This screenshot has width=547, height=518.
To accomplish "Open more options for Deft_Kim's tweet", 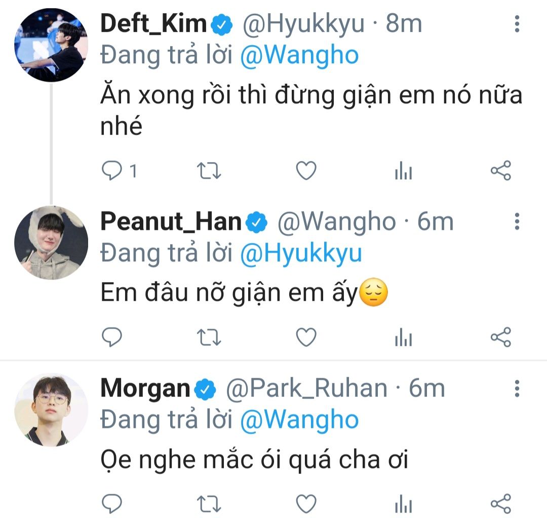I will [x=517, y=24].
